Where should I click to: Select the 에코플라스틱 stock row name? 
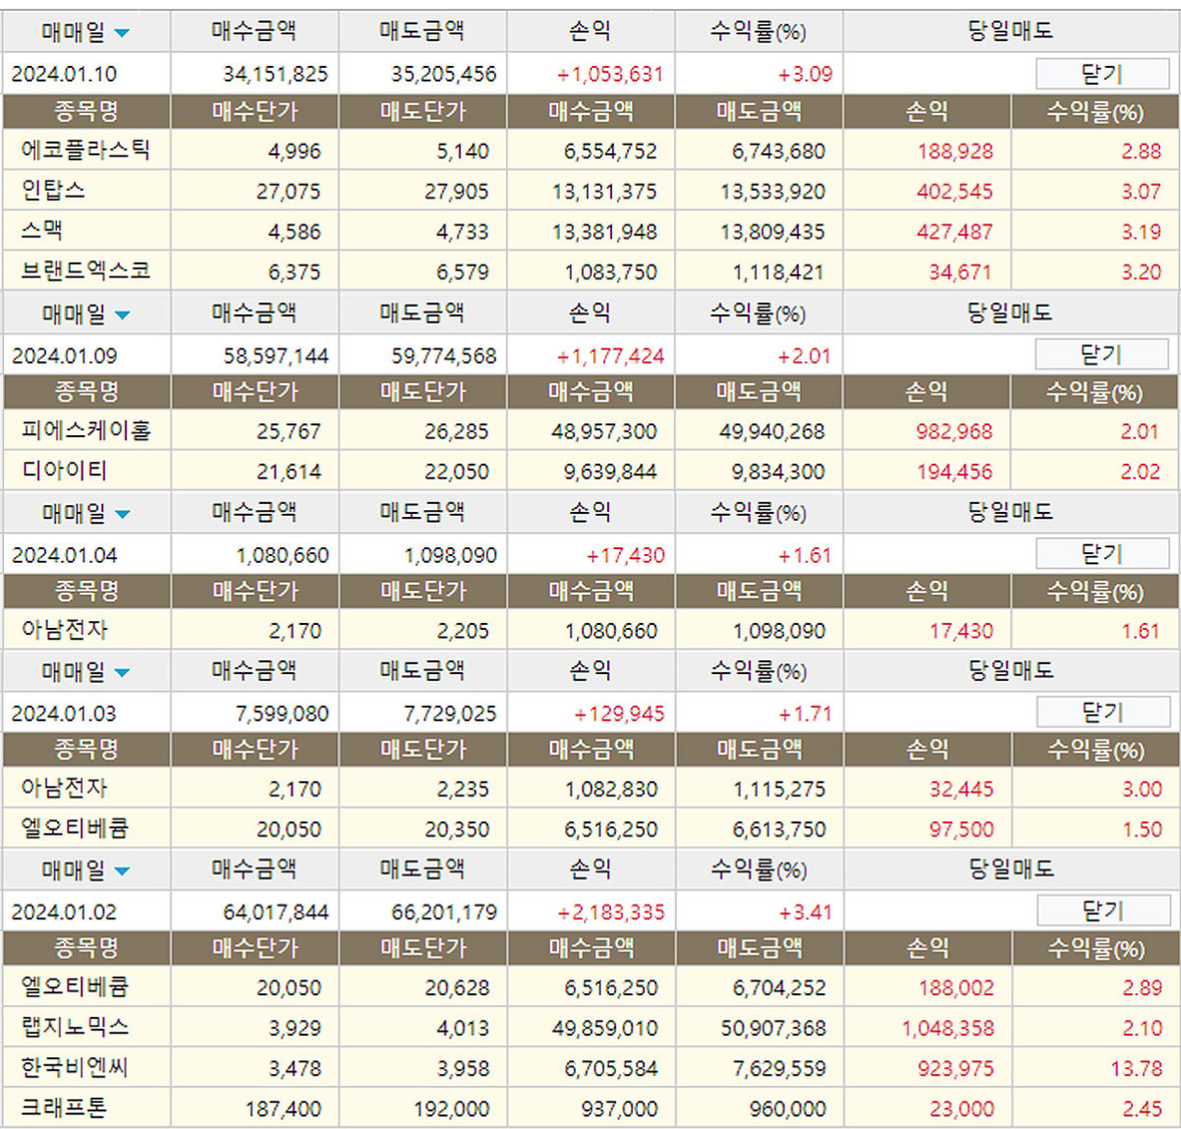(x=86, y=151)
